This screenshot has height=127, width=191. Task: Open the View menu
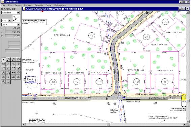pos(49,5)
